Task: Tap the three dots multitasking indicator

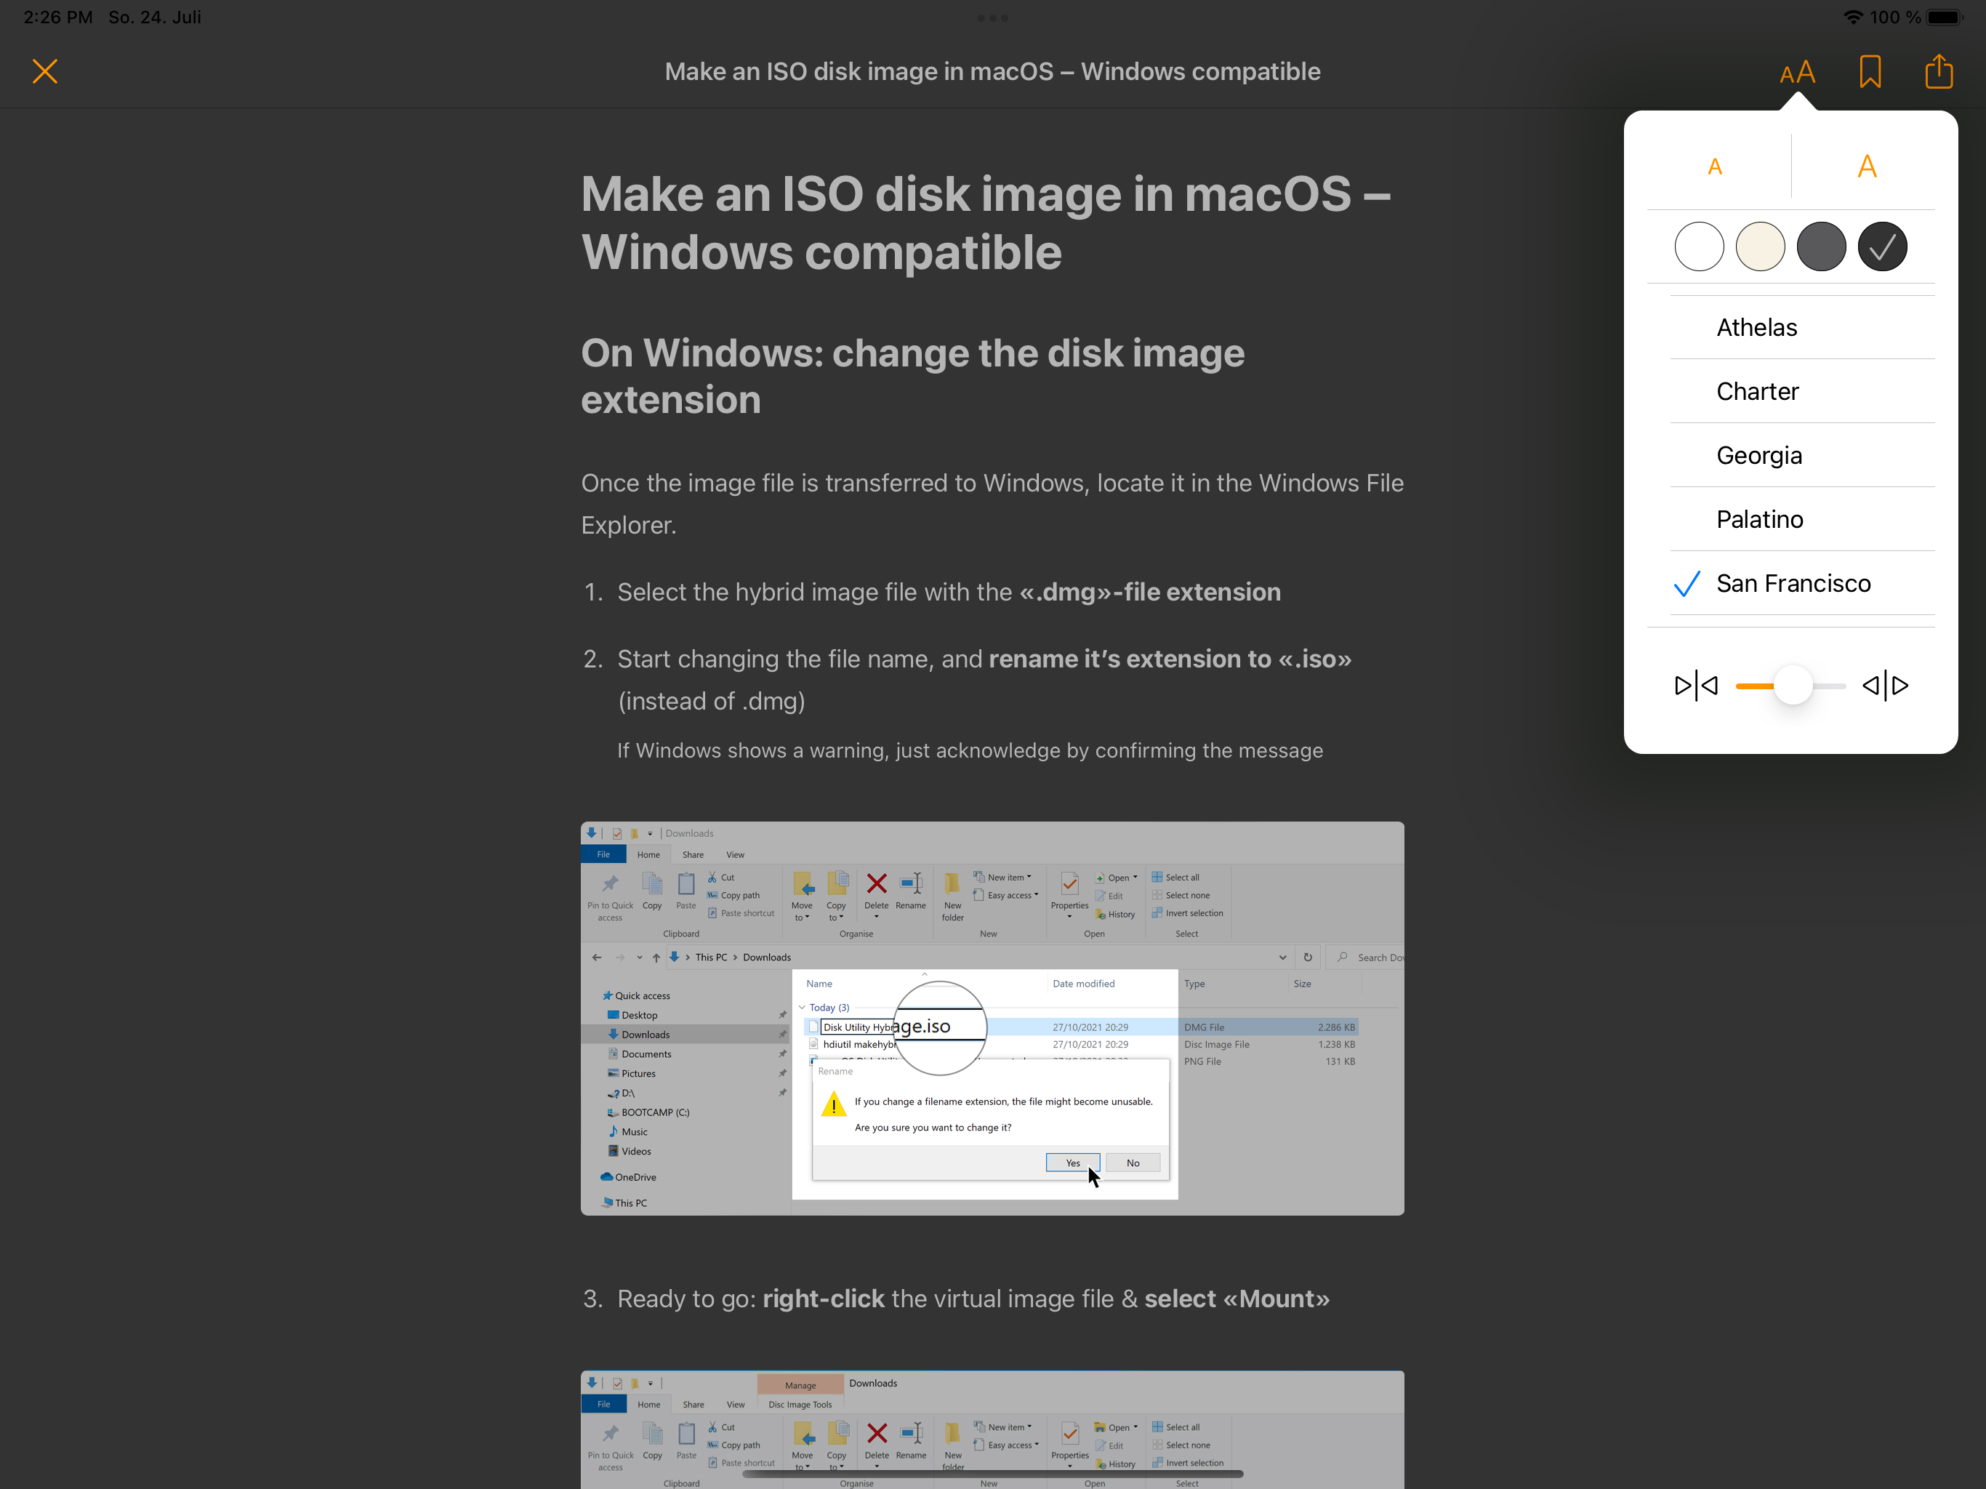Action: pyautogui.click(x=992, y=18)
